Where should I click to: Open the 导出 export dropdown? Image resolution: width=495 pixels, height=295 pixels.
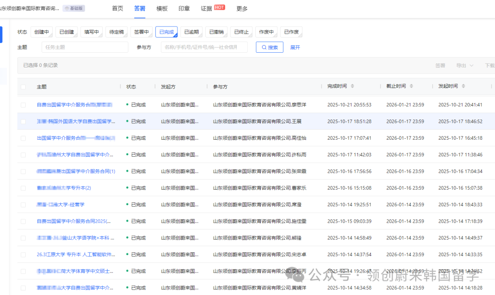click(462, 65)
